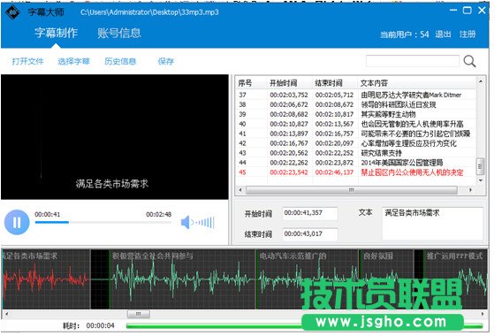Click the 开始时间 column header

coord(290,83)
